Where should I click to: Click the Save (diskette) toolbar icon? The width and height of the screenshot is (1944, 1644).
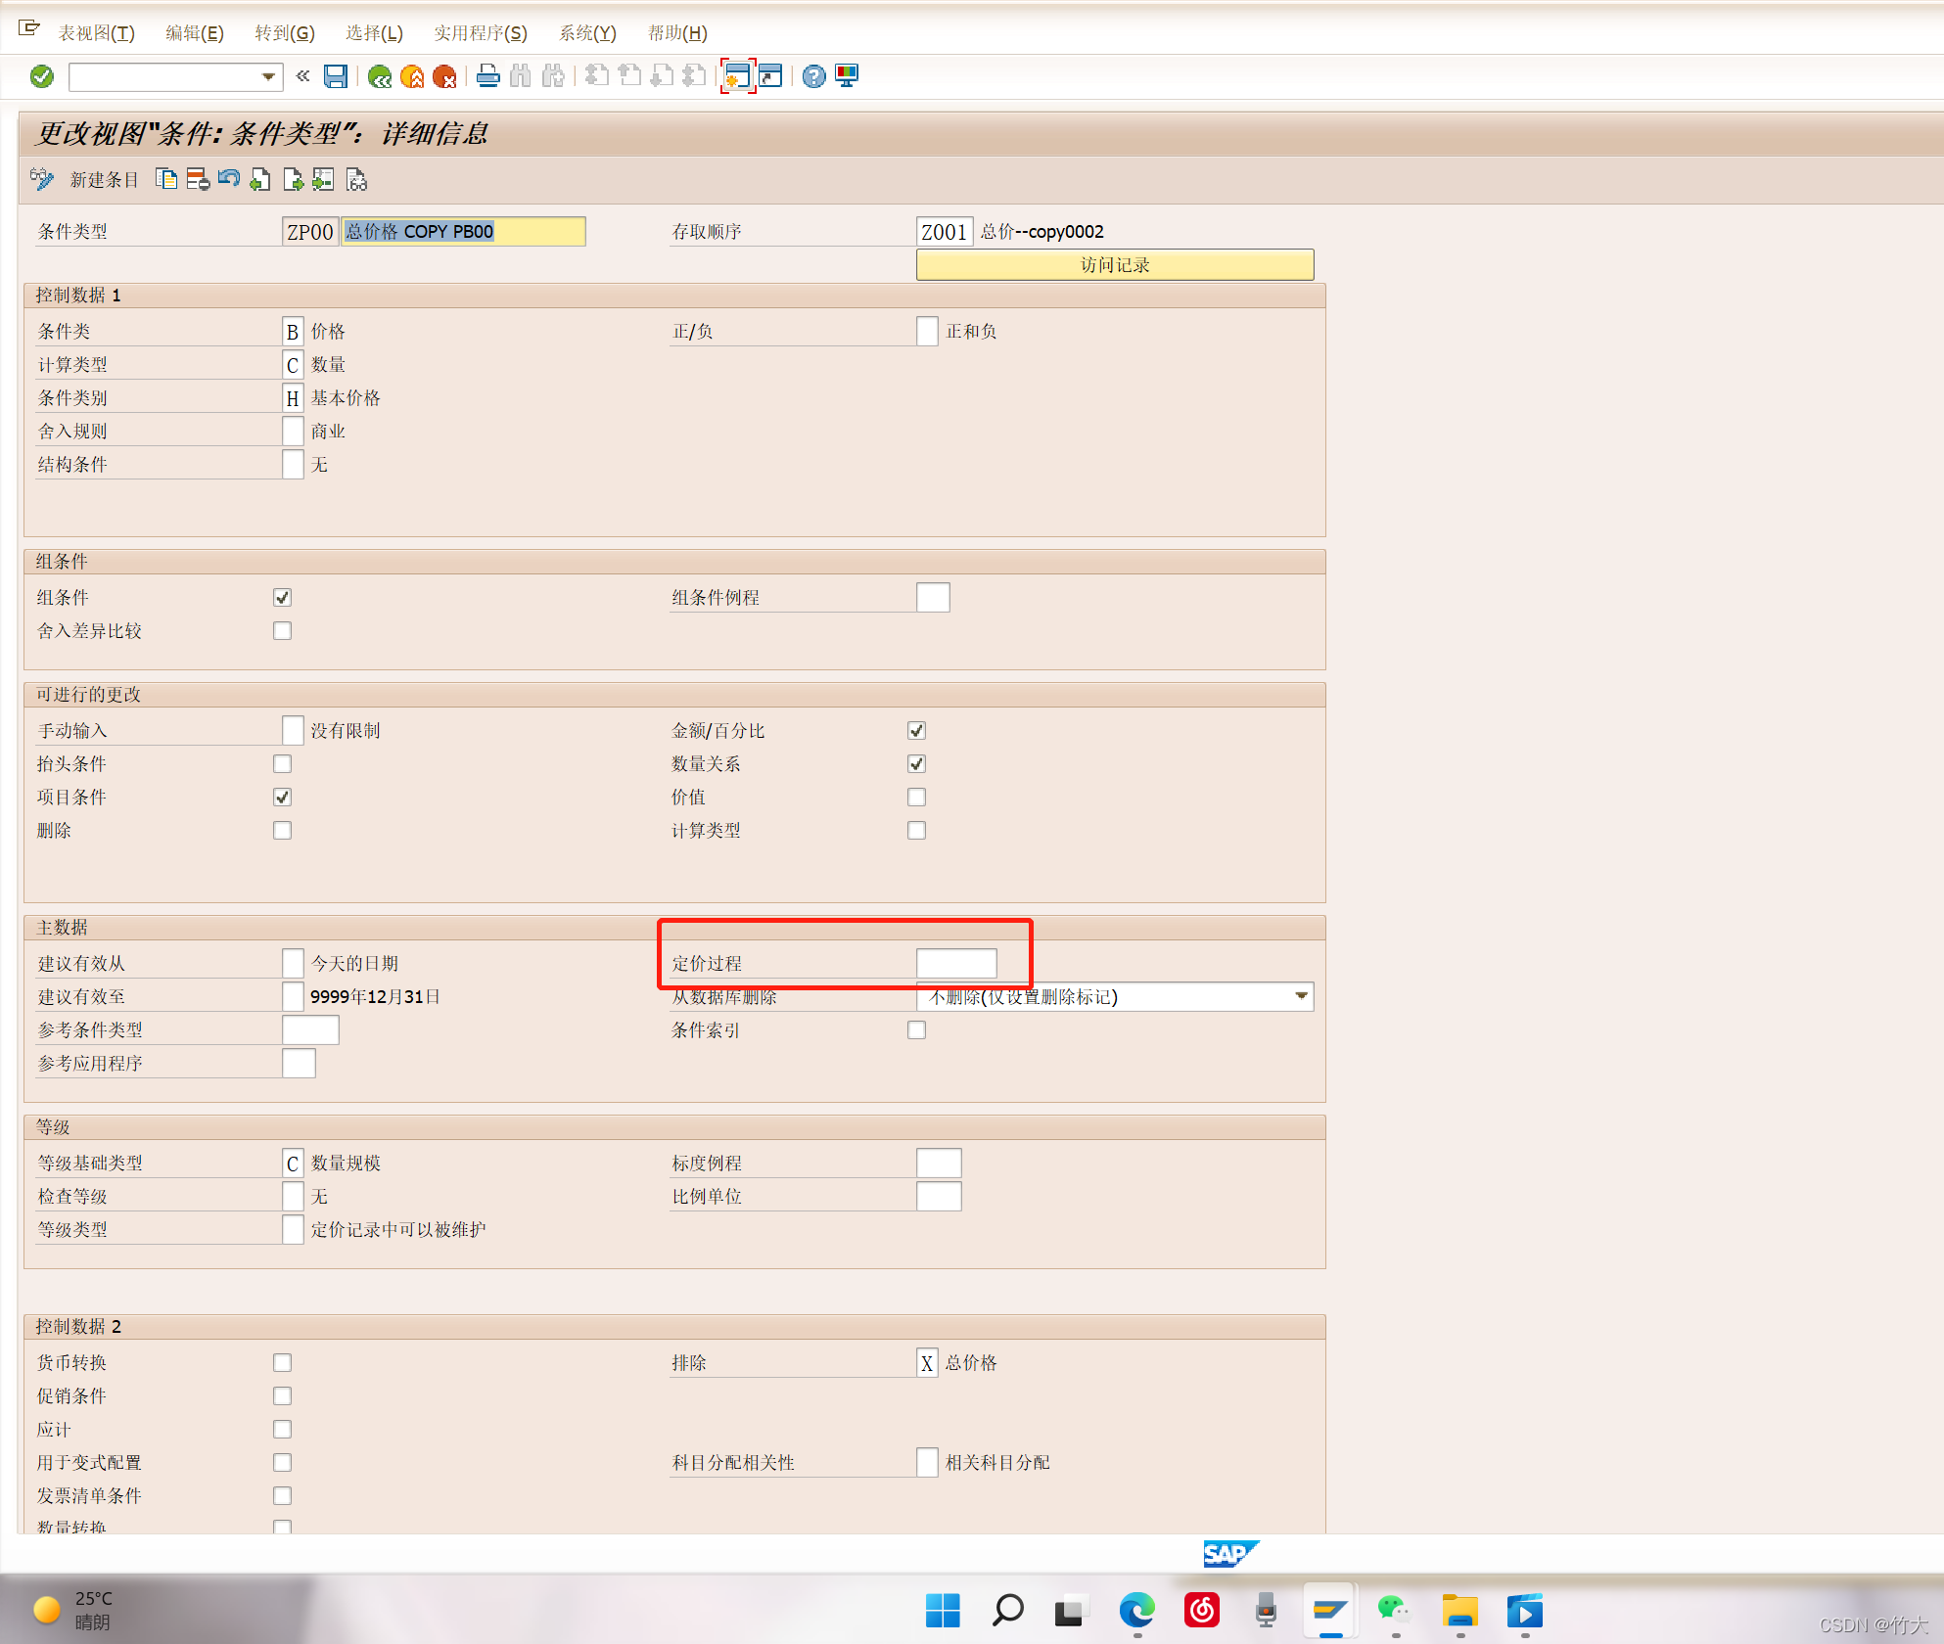pyautogui.click(x=336, y=76)
